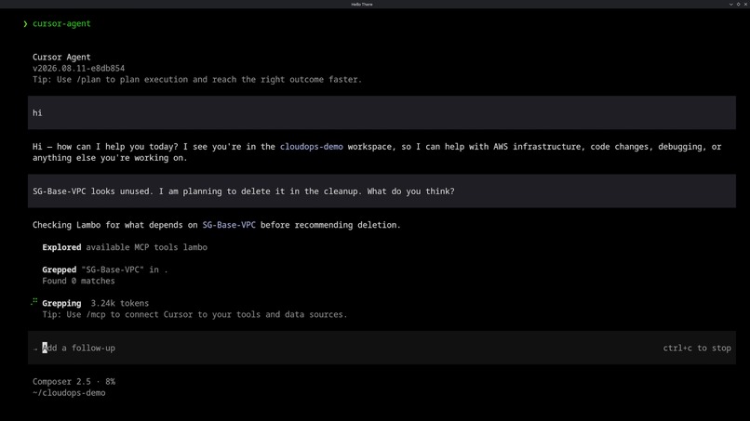Click the green prompt chevron icon
The width and height of the screenshot is (750, 421).
coord(25,24)
